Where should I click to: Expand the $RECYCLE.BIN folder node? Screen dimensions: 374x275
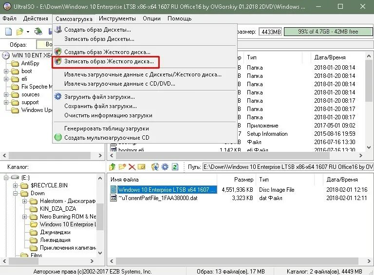[x=15, y=185]
